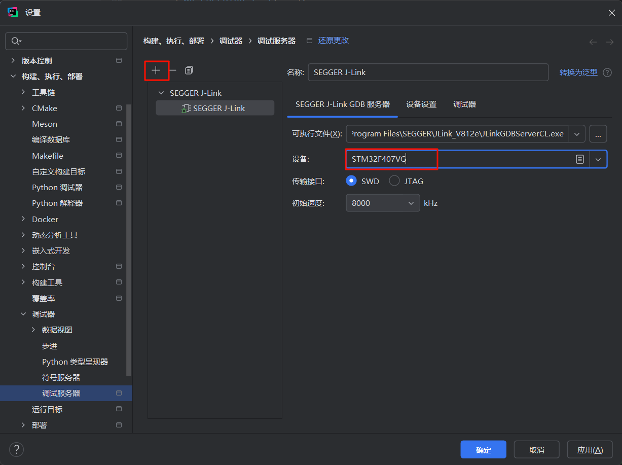
Task: Click the settings tree vertical scrollbar
Action: click(129, 241)
